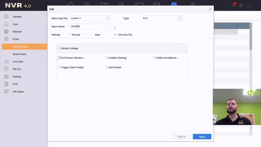Enable the Normal Linkage checkbox
The width and height of the screenshot is (261, 147).
click(x=60, y=48)
